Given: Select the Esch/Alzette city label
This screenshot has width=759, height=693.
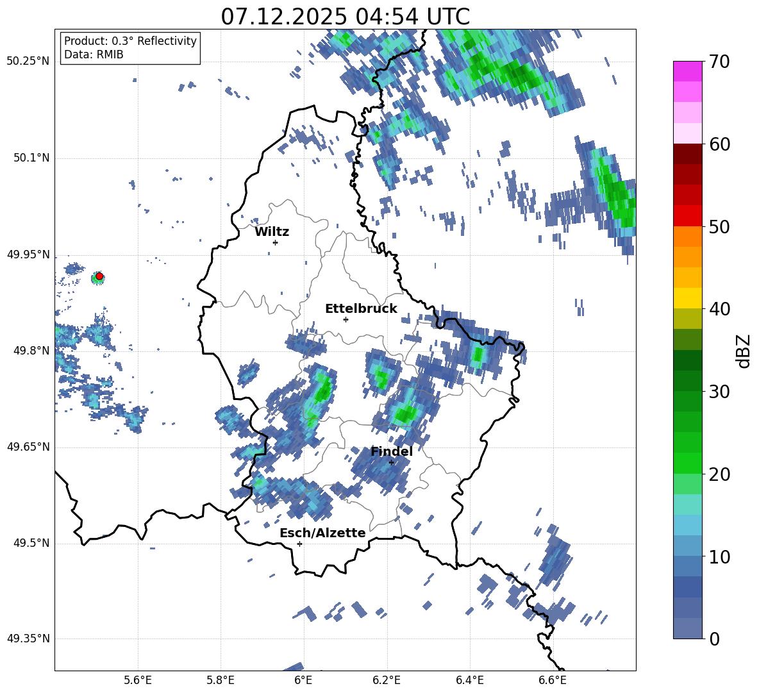Looking at the screenshot, I should (x=322, y=533).
